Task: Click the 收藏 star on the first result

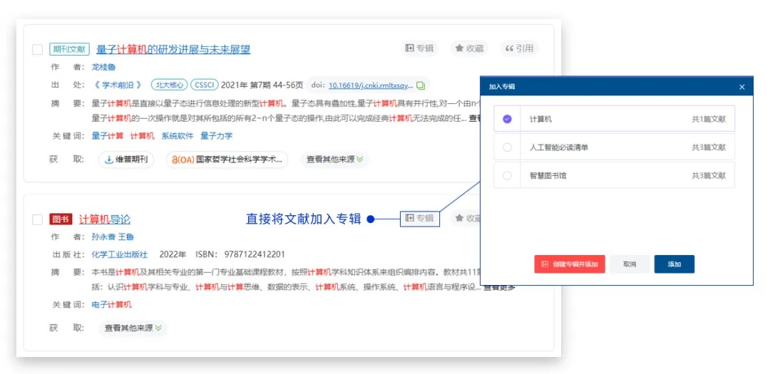Action: (469, 48)
